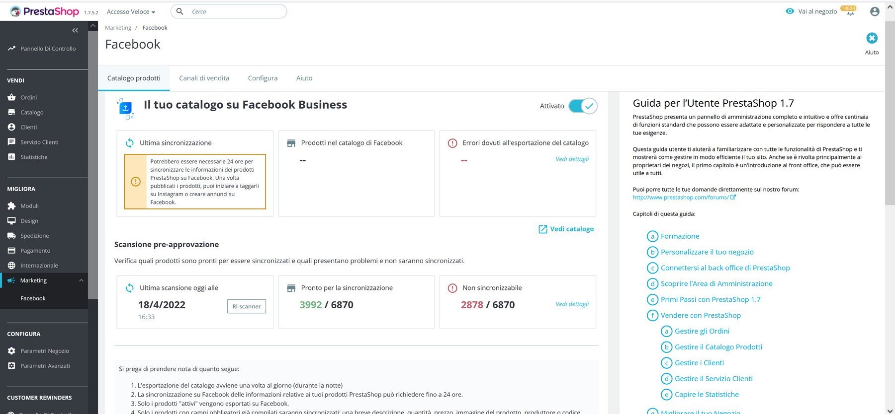This screenshot has height=414, width=895.
Task: Toggle the Attivato catalog switch
Action: coord(582,106)
